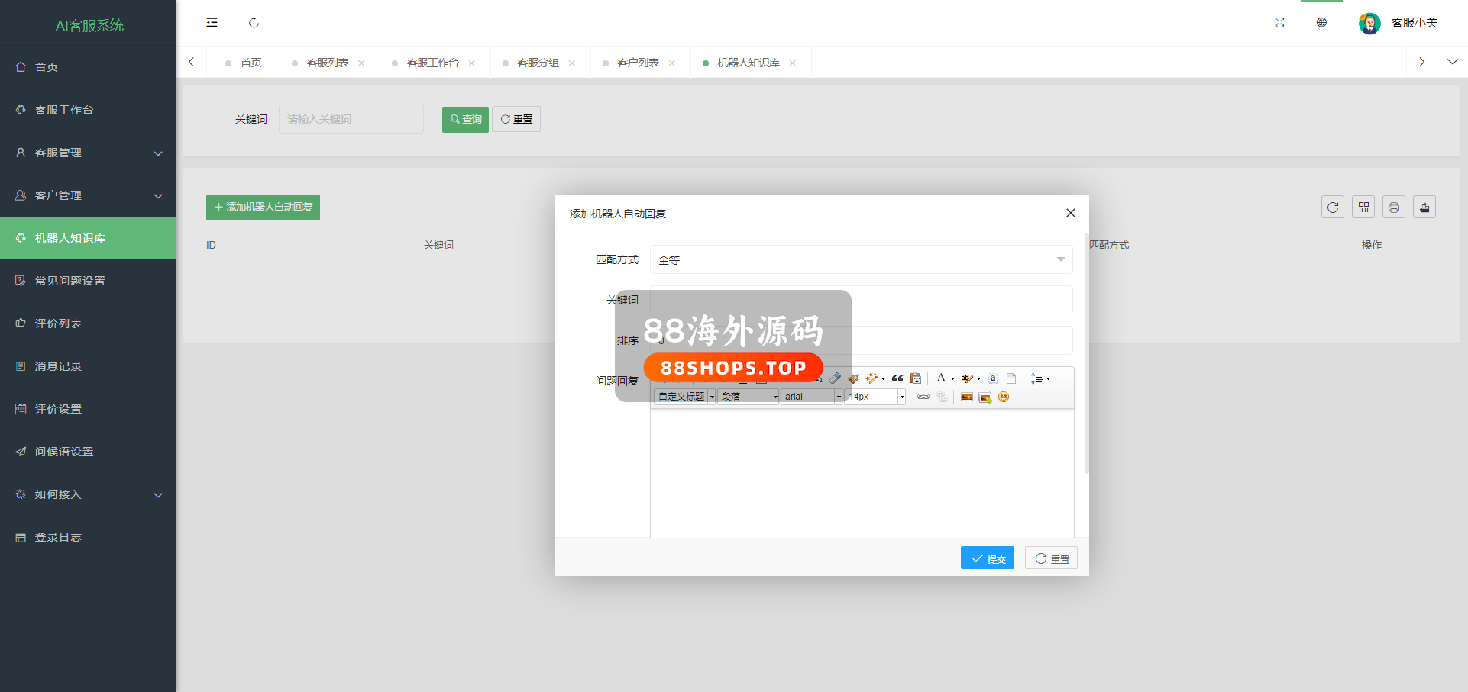Click the blockquote icon in editor
Viewport: 1468px width, 692px height.
point(897,378)
